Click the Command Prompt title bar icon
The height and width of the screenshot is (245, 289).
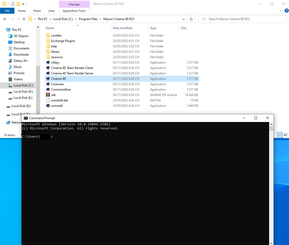pyautogui.click(x=26, y=118)
